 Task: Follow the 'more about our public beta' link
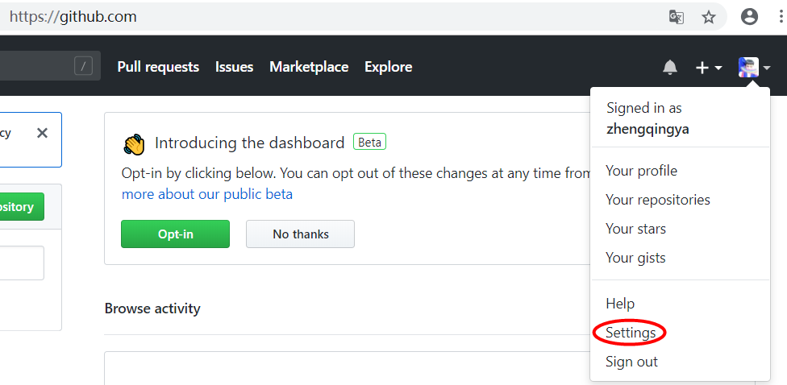pos(207,194)
